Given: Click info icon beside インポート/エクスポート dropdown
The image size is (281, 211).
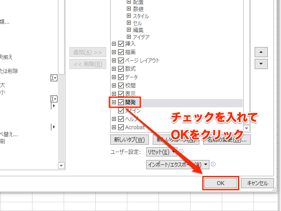Looking at the screenshot, I should [x=213, y=164].
